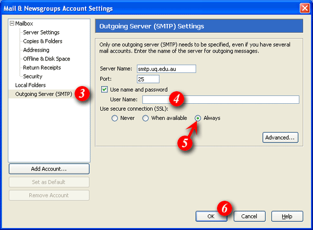Toggle Use name and password checkbox
The height and width of the screenshot is (230, 313).
click(104, 90)
